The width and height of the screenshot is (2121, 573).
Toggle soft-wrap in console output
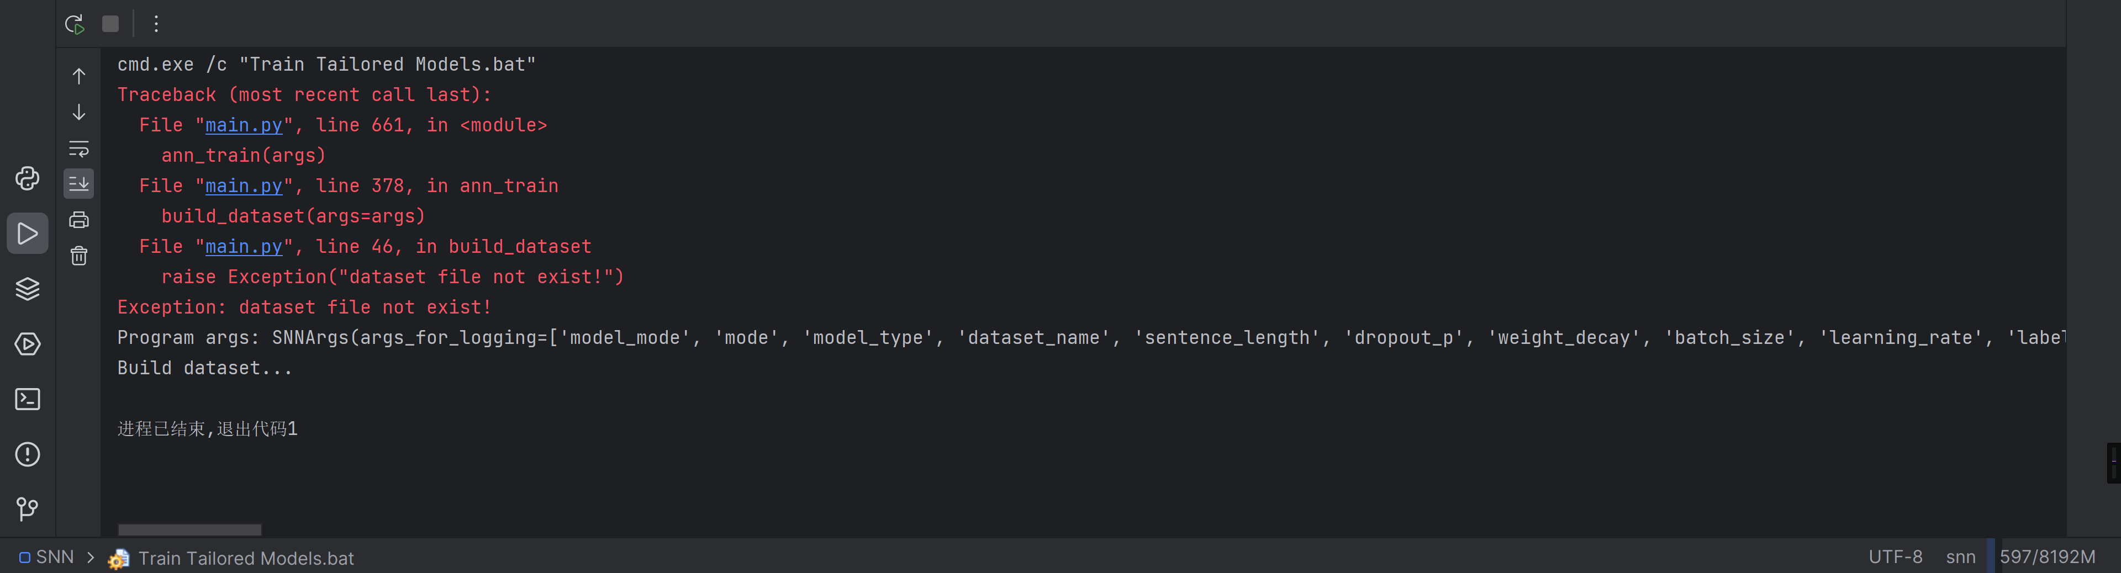[79, 149]
